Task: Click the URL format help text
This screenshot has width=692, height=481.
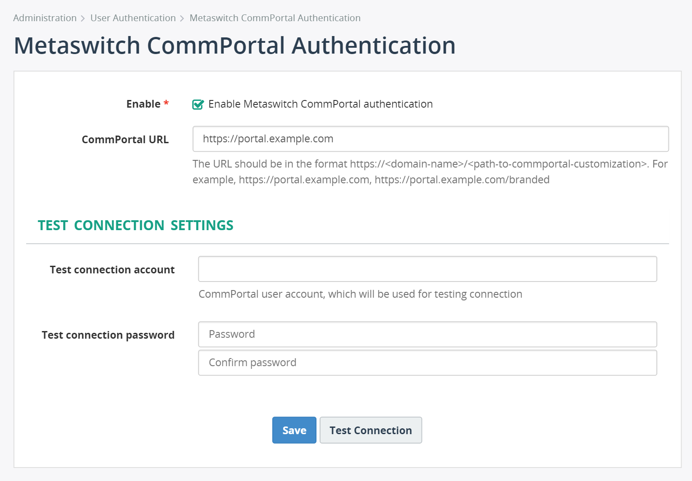Action: coord(430,172)
